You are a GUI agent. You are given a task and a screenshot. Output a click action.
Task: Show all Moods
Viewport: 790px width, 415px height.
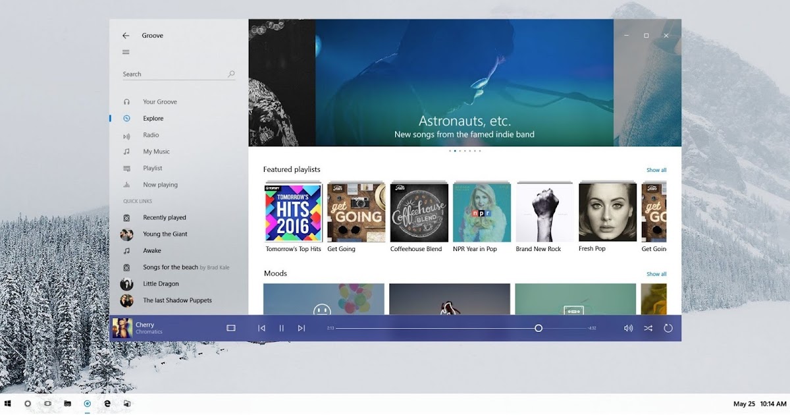tap(656, 273)
